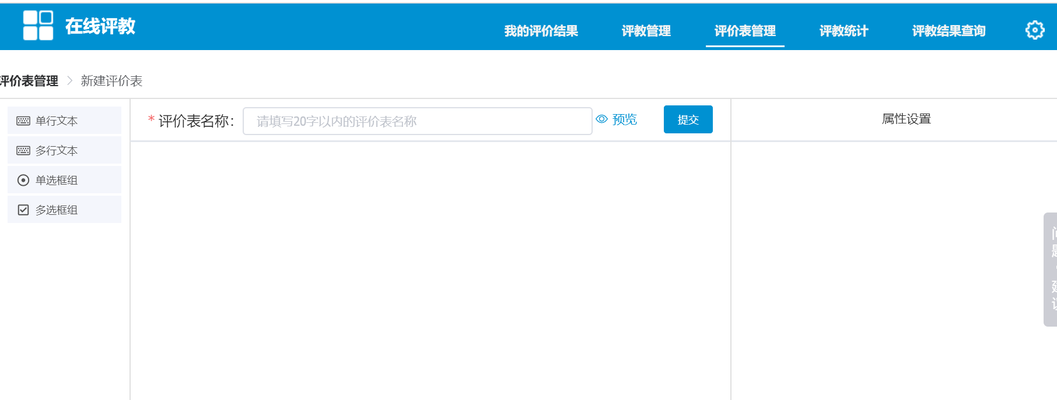Click the 预览 link
The height and width of the screenshot is (400, 1057).
pos(624,119)
